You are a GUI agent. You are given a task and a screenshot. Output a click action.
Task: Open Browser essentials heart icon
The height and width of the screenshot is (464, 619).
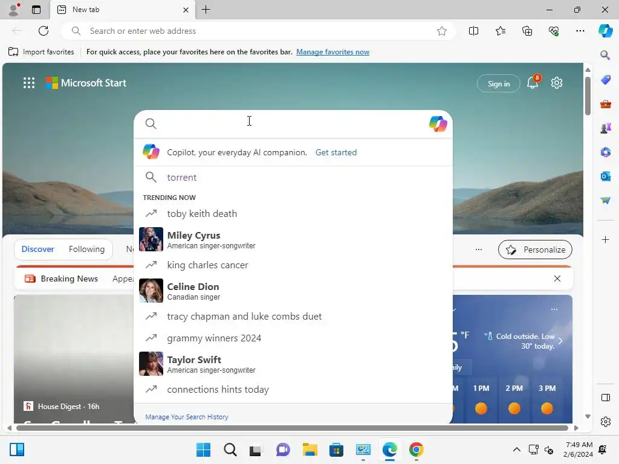pyautogui.click(x=554, y=31)
